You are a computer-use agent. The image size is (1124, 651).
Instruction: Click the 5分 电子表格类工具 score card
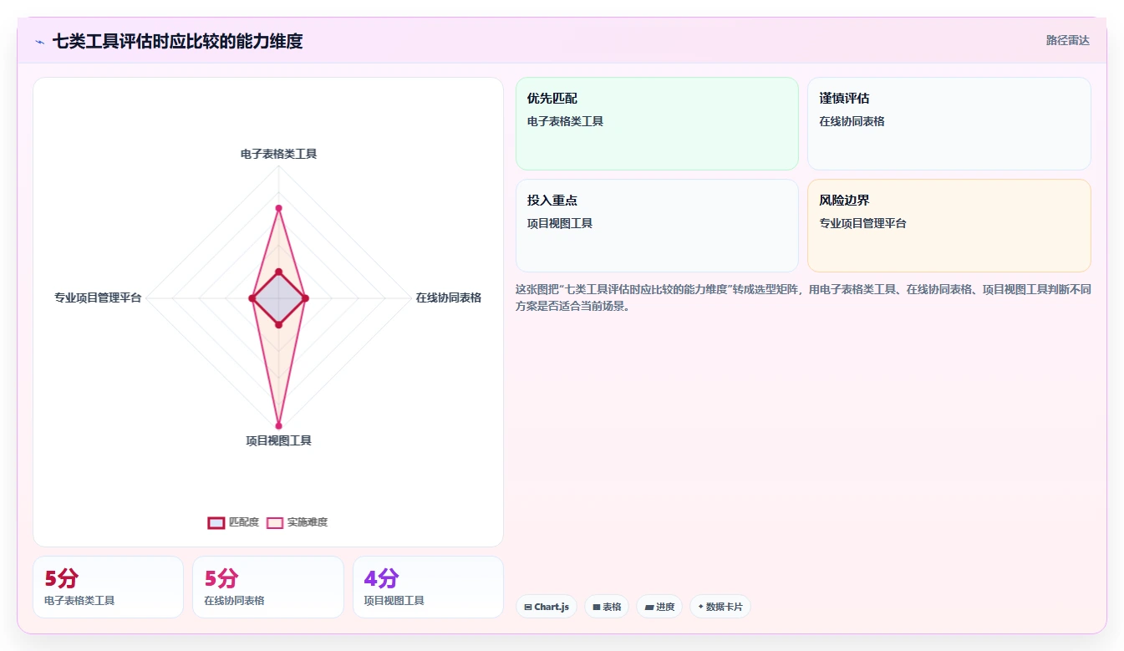tap(108, 587)
